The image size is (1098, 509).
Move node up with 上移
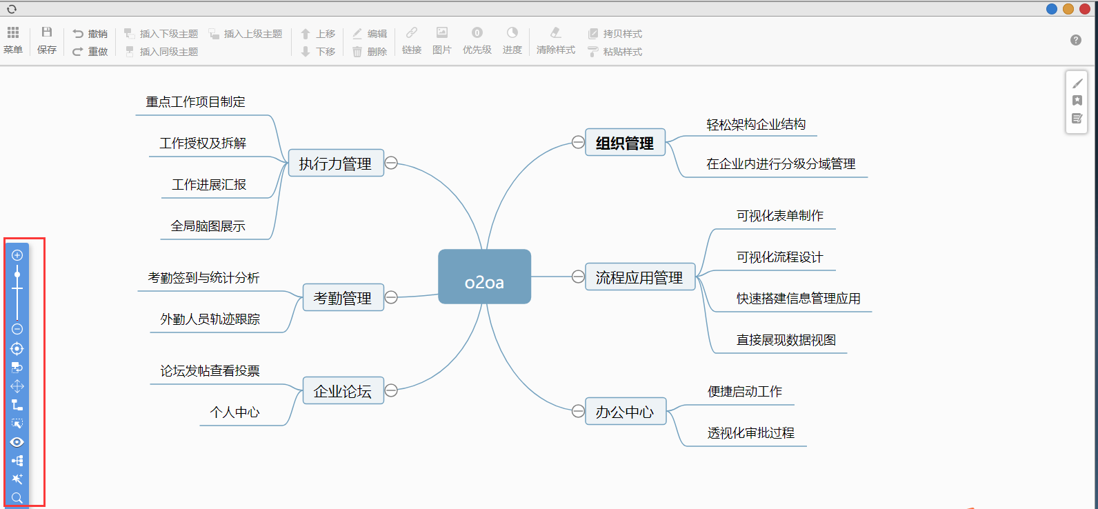click(x=318, y=34)
